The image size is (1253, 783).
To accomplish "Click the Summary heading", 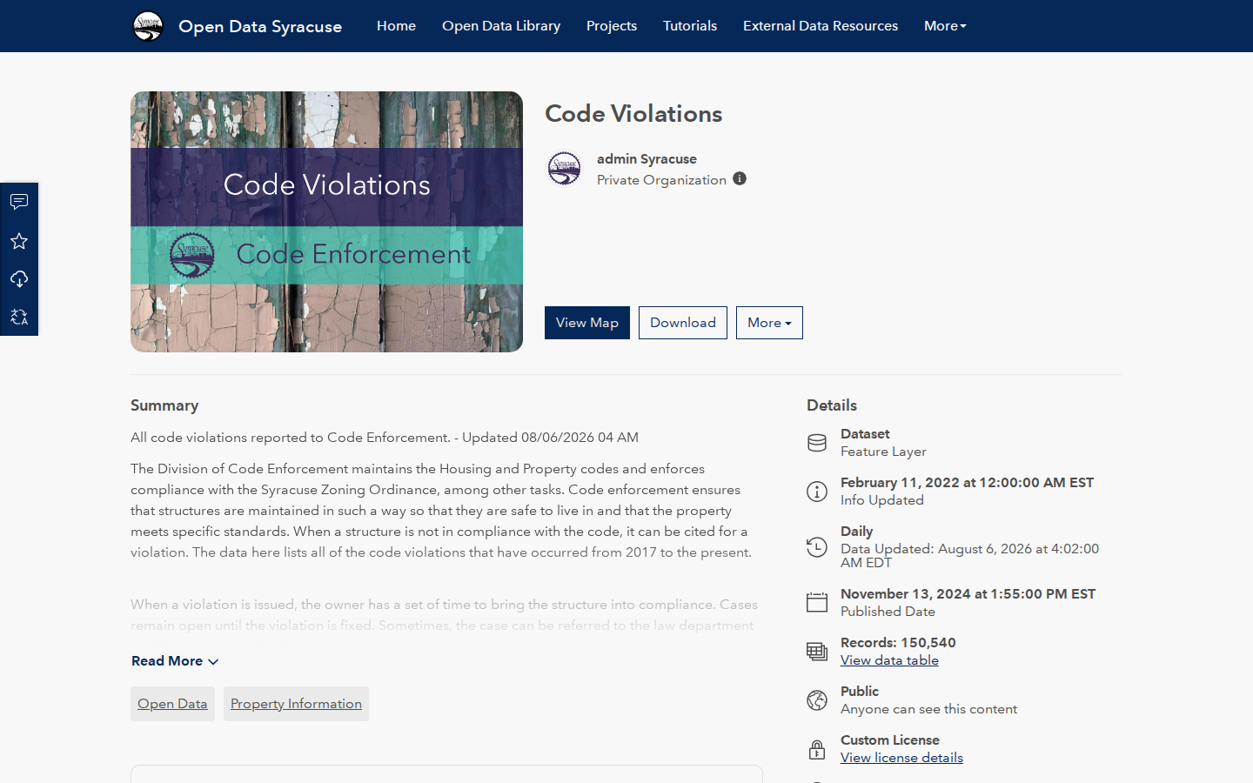I will pyautogui.click(x=164, y=405).
